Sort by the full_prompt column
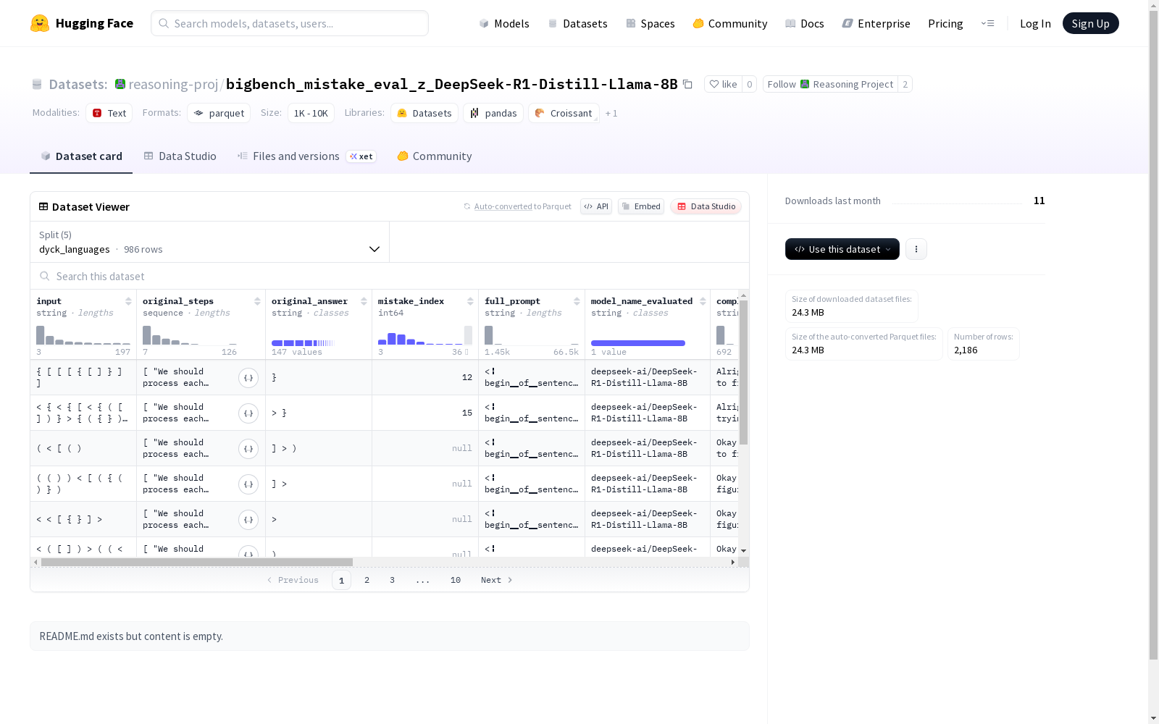The width and height of the screenshot is (1159, 724). (577, 301)
